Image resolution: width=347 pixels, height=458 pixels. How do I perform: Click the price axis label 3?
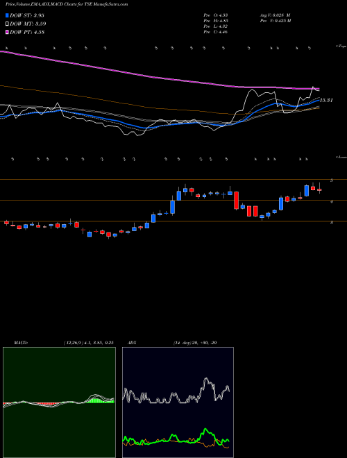(332, 223)
